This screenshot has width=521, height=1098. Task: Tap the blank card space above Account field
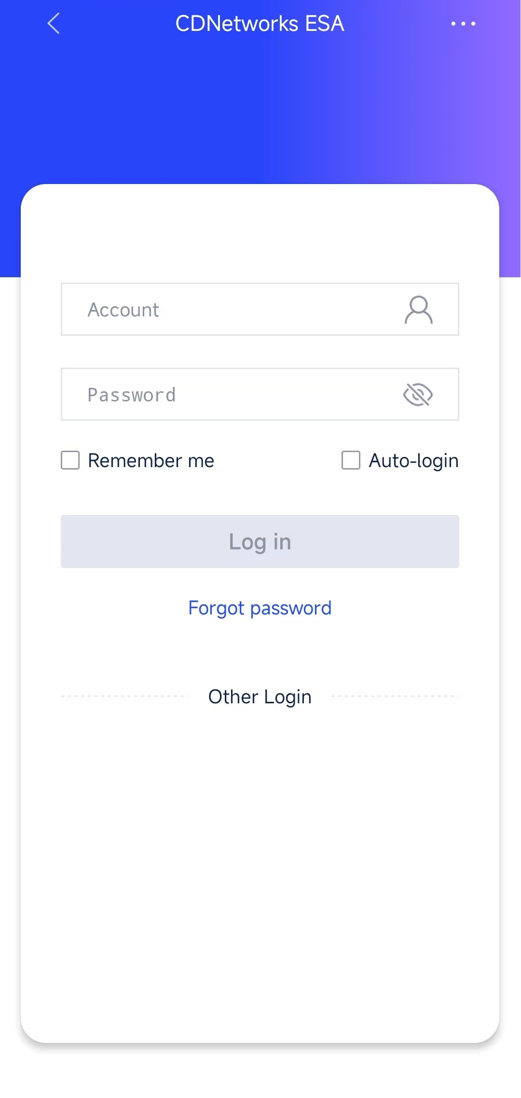pyautogui.click(x=260, y=232)
